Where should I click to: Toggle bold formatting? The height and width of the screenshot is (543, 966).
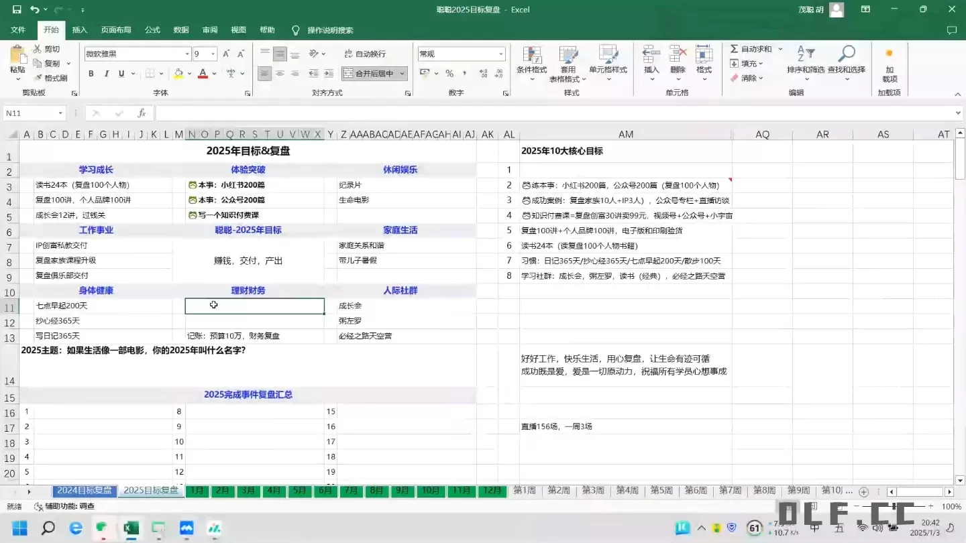coord(91,74)
